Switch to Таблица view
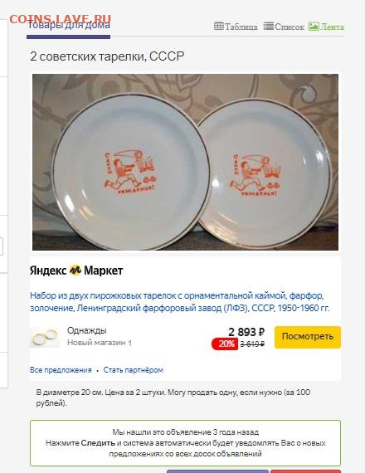365x473 pixels. tap(236, 27)
